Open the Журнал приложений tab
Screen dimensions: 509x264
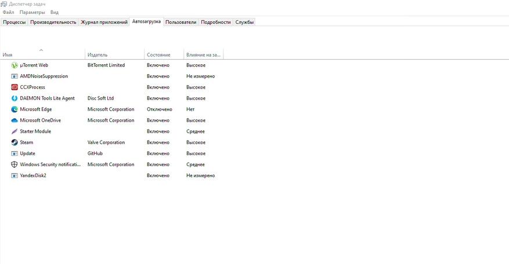coord(104,22)
